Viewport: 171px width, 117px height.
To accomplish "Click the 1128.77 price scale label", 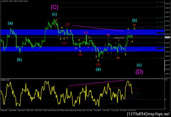I will click(168, 78).
